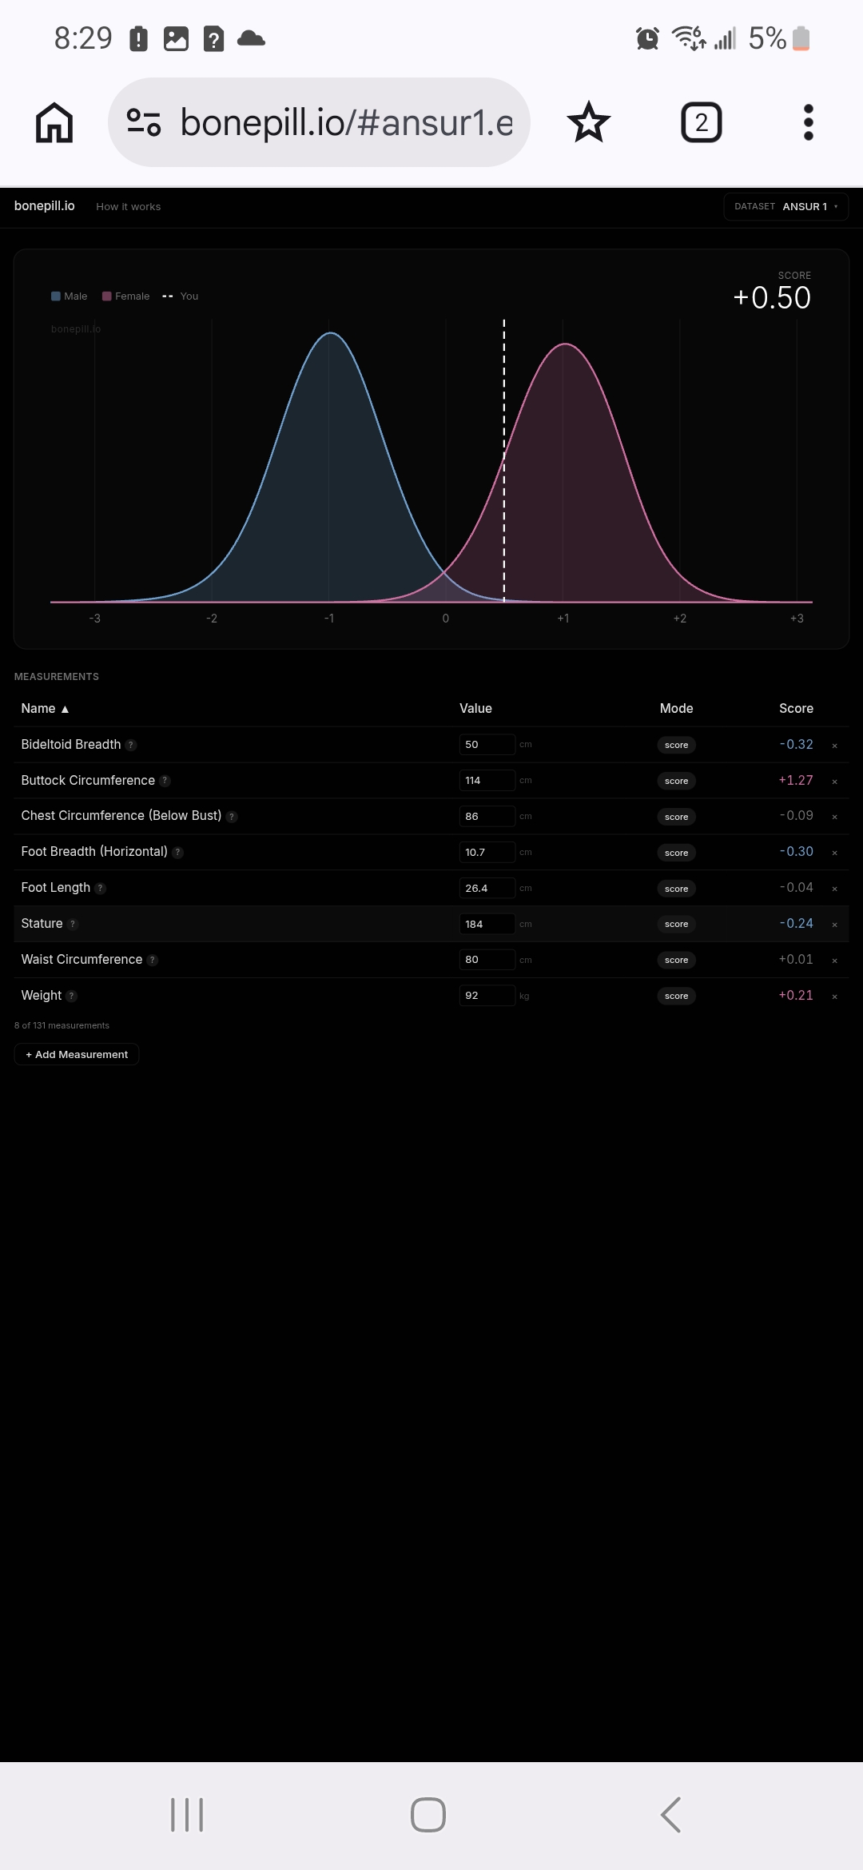Edit Buttock Circumference value field 114
The image size is (863, 1870).
(487, 781)
